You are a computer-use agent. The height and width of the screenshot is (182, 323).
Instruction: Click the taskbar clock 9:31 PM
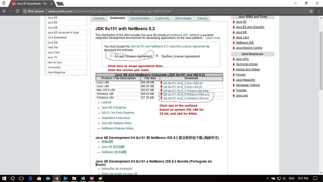[303, 178]
